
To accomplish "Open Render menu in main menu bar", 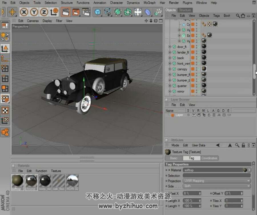I will point(174,3).
